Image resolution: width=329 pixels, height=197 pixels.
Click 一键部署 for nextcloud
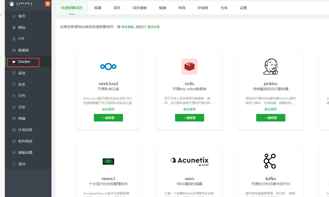108,118
